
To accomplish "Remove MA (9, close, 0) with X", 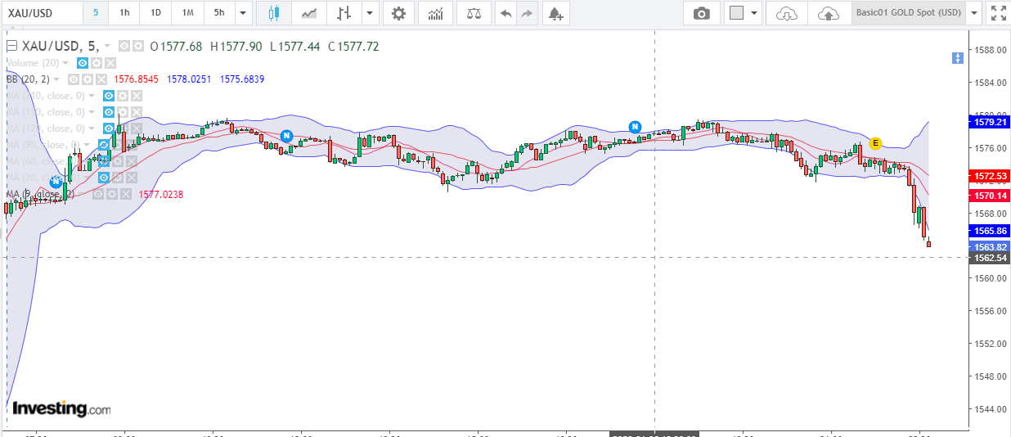I will (x=125, y=194).
